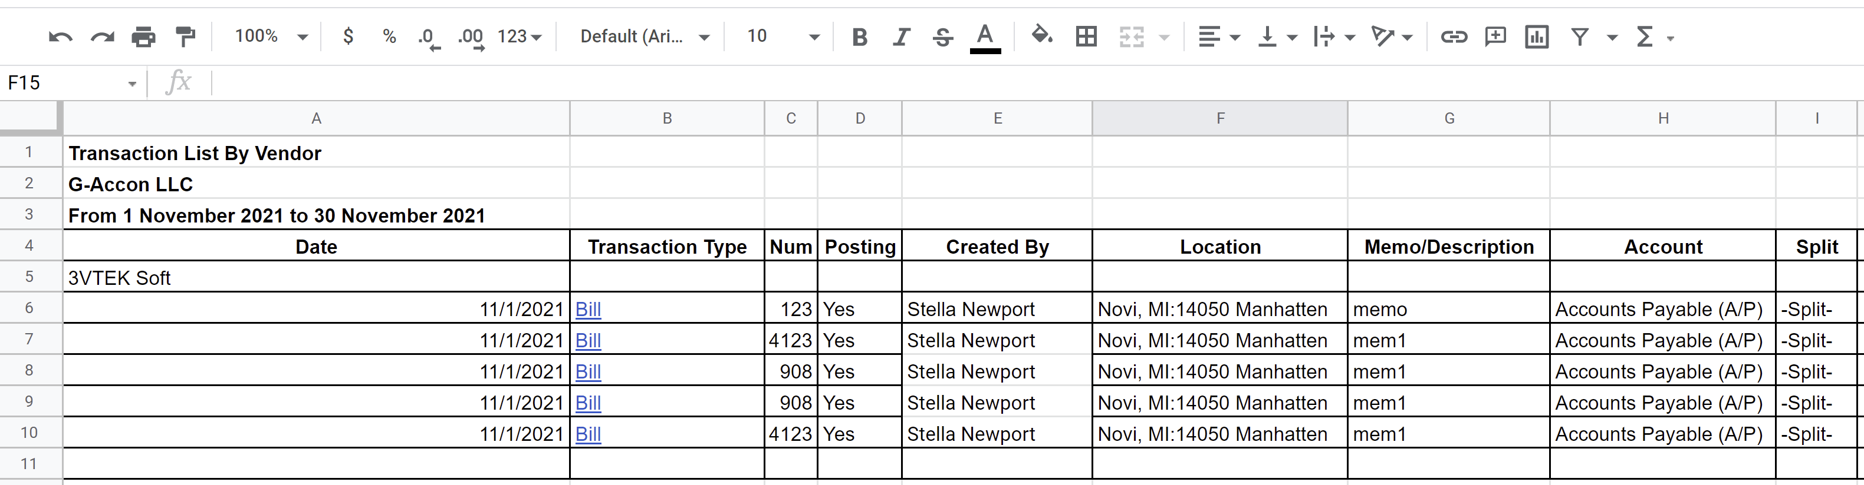
Task: Print the spreadsheet using printer icon
Action: tap(143, 36)
